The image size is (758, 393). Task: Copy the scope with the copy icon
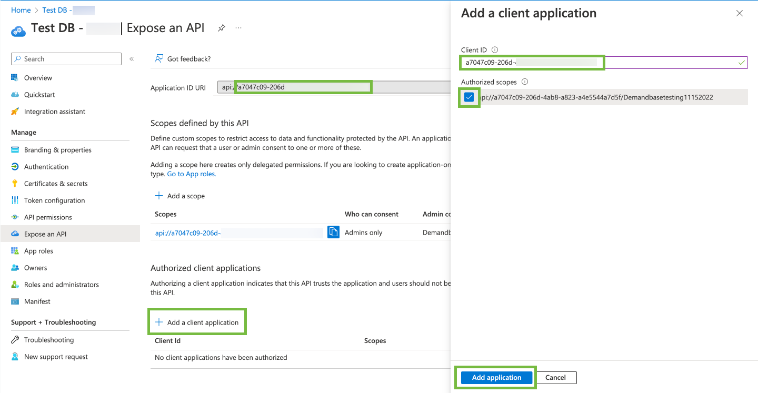[x=333, y=232]
